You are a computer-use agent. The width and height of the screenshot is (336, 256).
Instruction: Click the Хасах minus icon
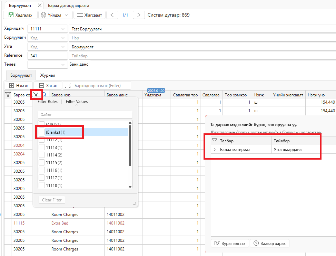pos(42,86)
